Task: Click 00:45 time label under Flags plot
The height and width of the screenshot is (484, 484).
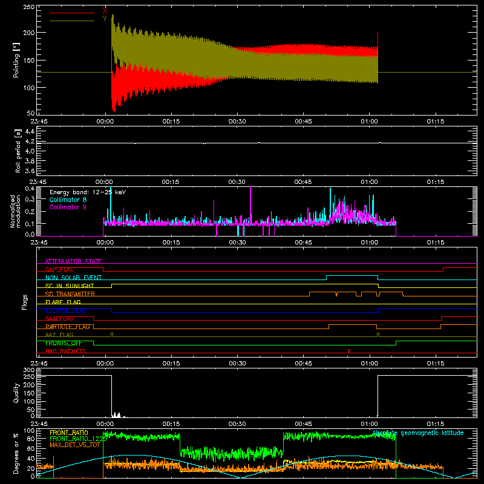Action: point(303,364)
